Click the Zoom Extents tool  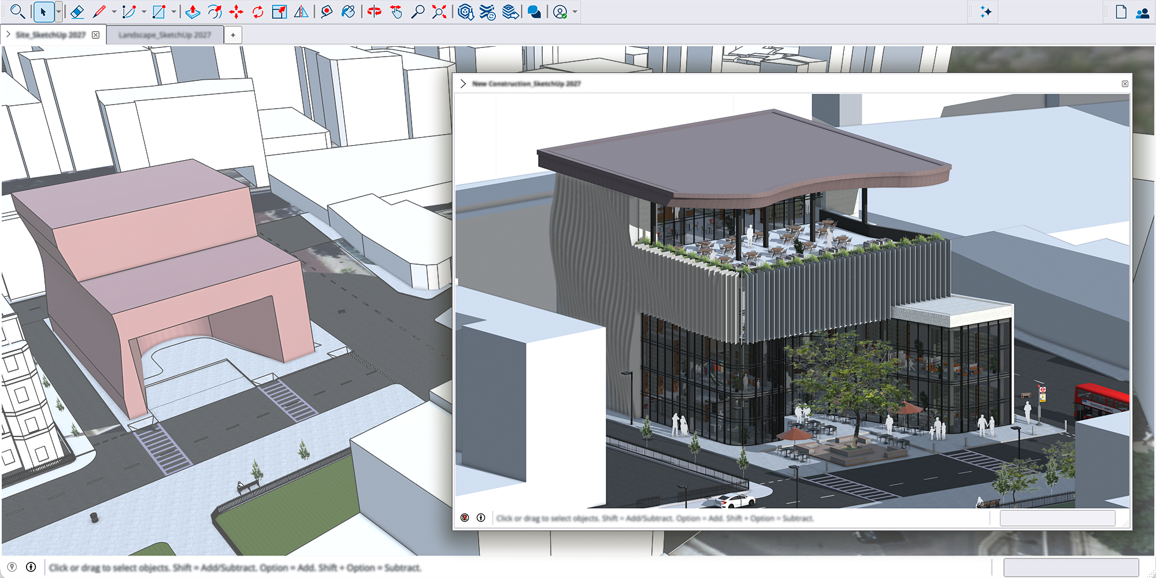pos(439,12)
